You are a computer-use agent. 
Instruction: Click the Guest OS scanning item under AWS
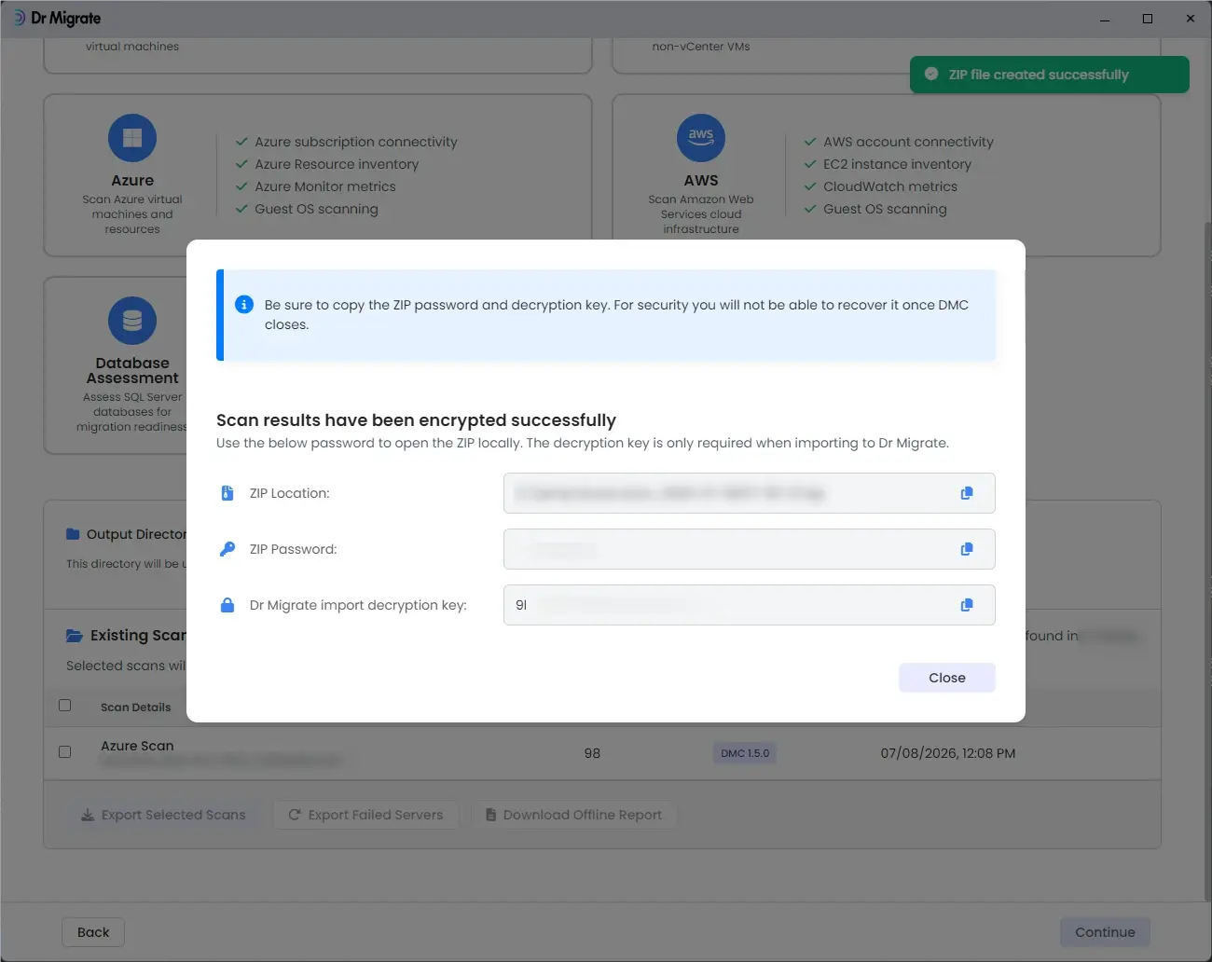tap(885, 209)
